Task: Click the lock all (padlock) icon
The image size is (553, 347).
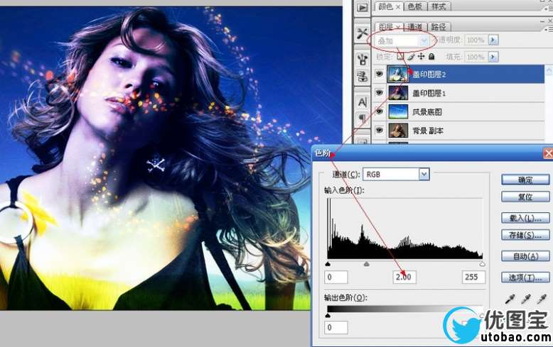Action: pos(431,57)
